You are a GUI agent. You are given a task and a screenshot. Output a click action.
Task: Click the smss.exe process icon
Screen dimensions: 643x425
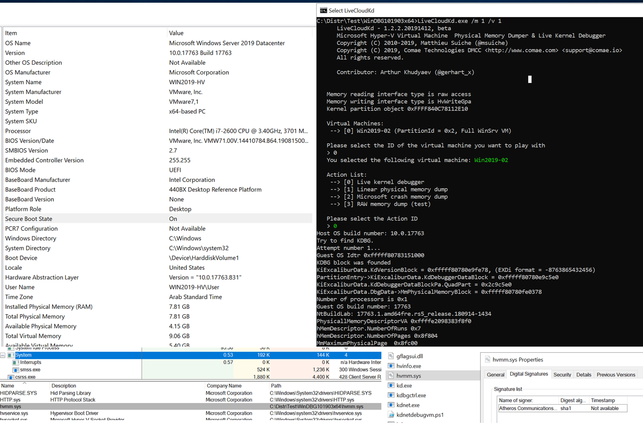(x=16, y=370)
